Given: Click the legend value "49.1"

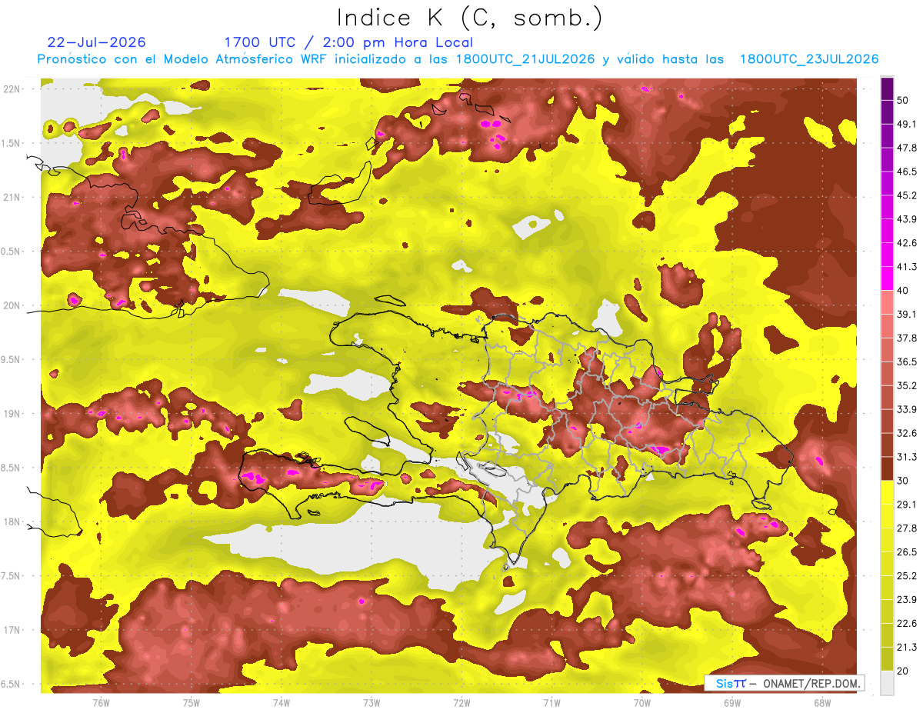Looking at the screenshot, I should click(x=906, y=124).
